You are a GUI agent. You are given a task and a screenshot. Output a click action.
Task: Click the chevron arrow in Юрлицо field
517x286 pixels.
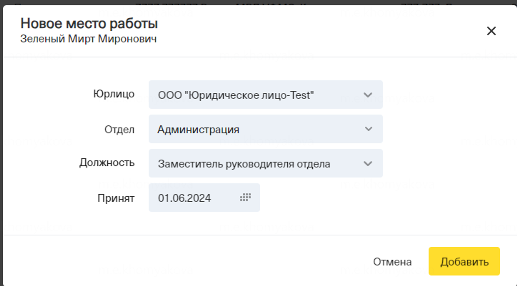click(x=368, y=95)
